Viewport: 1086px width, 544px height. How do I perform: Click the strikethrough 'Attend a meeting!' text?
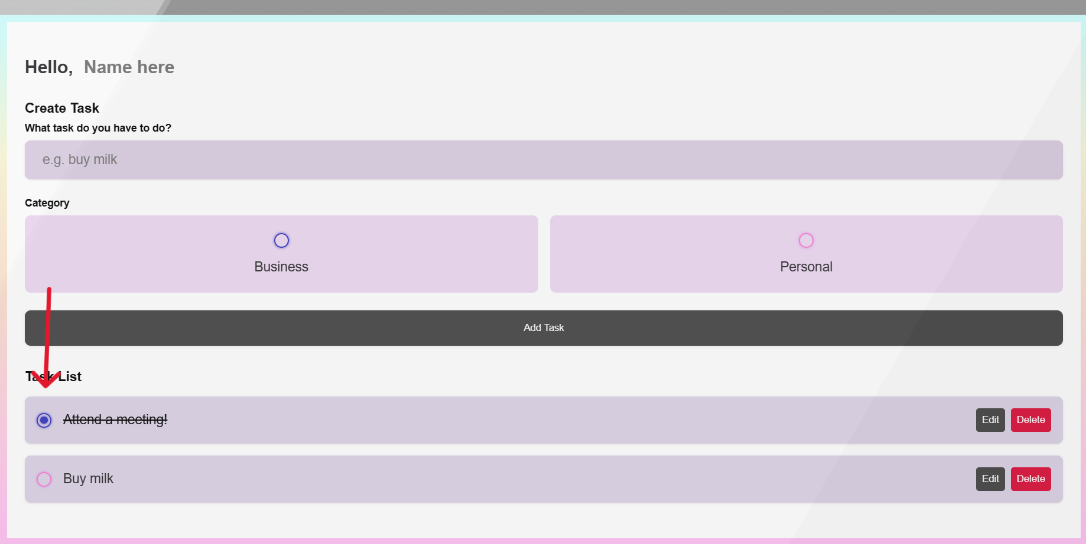click(x=115, y=420)
